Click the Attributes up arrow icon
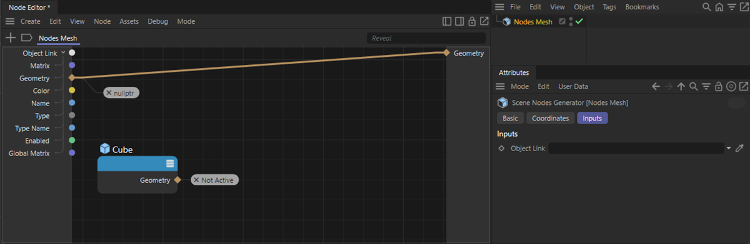The height and width of the screenshot is (244, 750). (681, 86)
